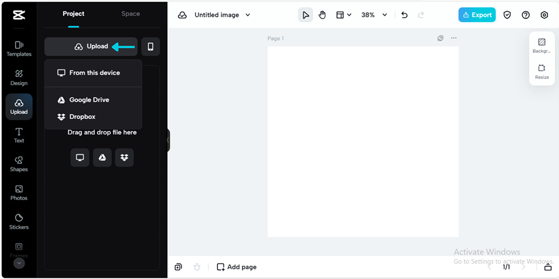Open the Text sidebar panel
The width and height of the screenshot is (559, 279).
(x=19, y=136)
